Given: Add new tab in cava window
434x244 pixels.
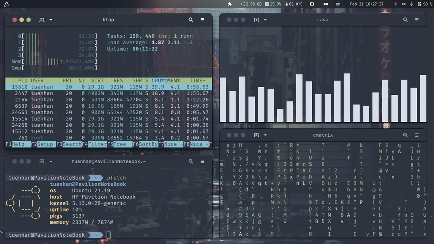Looking at the screenshot, I should click(x=256, y=20).
